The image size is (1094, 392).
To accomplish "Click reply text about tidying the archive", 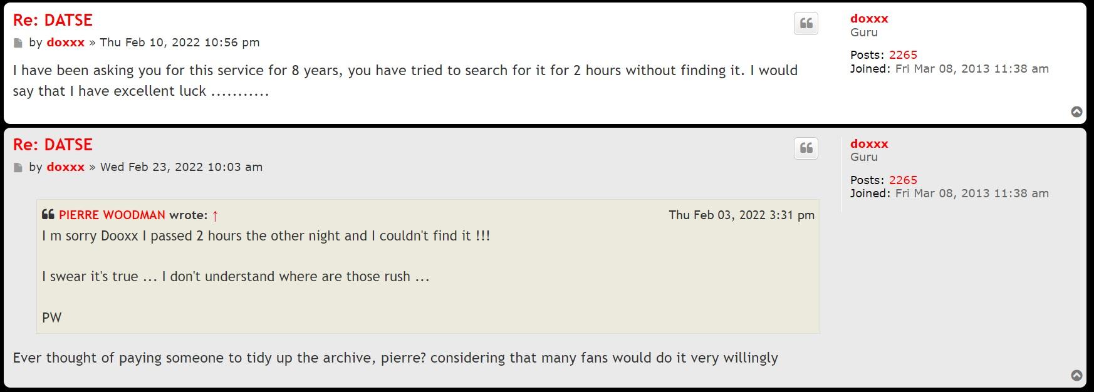I will click(395, 358).
